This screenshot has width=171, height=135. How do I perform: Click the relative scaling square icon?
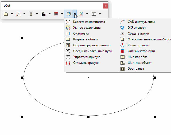pyautogui.click(x=122, y=39)
